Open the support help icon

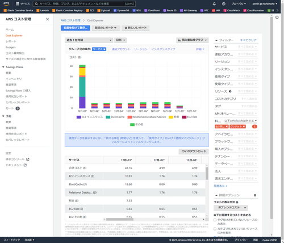coord(224,4)
